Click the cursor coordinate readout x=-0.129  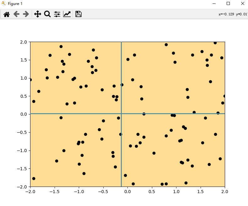pyautogui.click(x=226, y=14)
